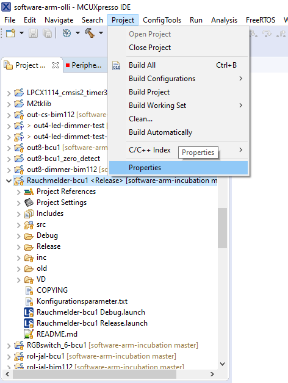
Task: Click the COPYING file icon
Action: 29,290
